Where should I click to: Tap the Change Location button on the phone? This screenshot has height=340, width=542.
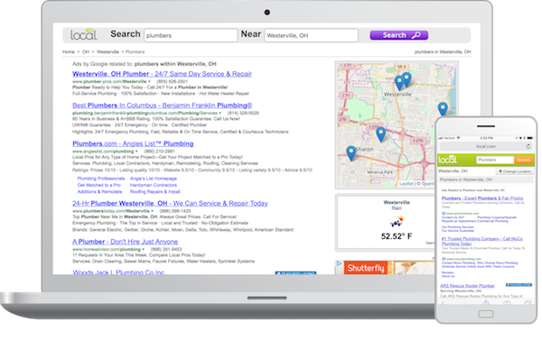point(515,171)
